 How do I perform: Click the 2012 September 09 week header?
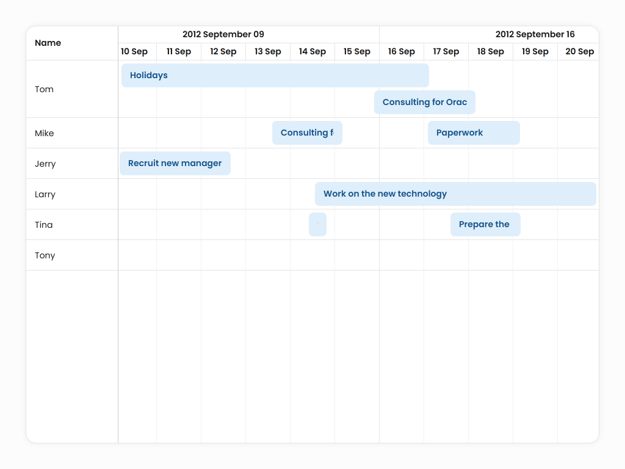(x=223, y=35)
